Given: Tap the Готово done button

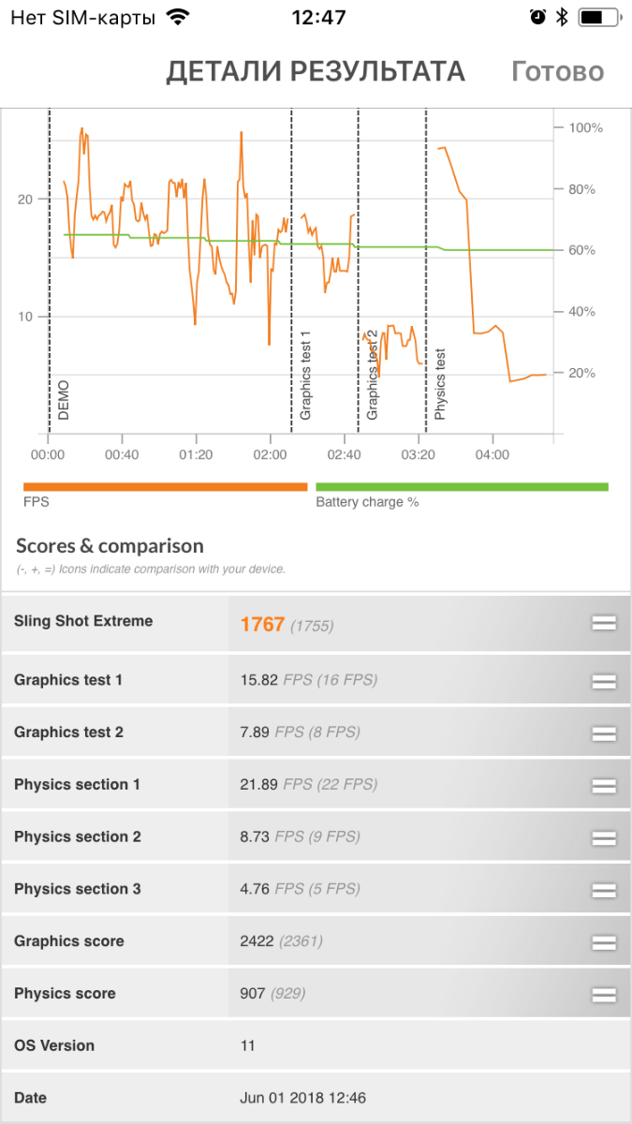Looking at the screenshot, I should (x=557, y=72).
